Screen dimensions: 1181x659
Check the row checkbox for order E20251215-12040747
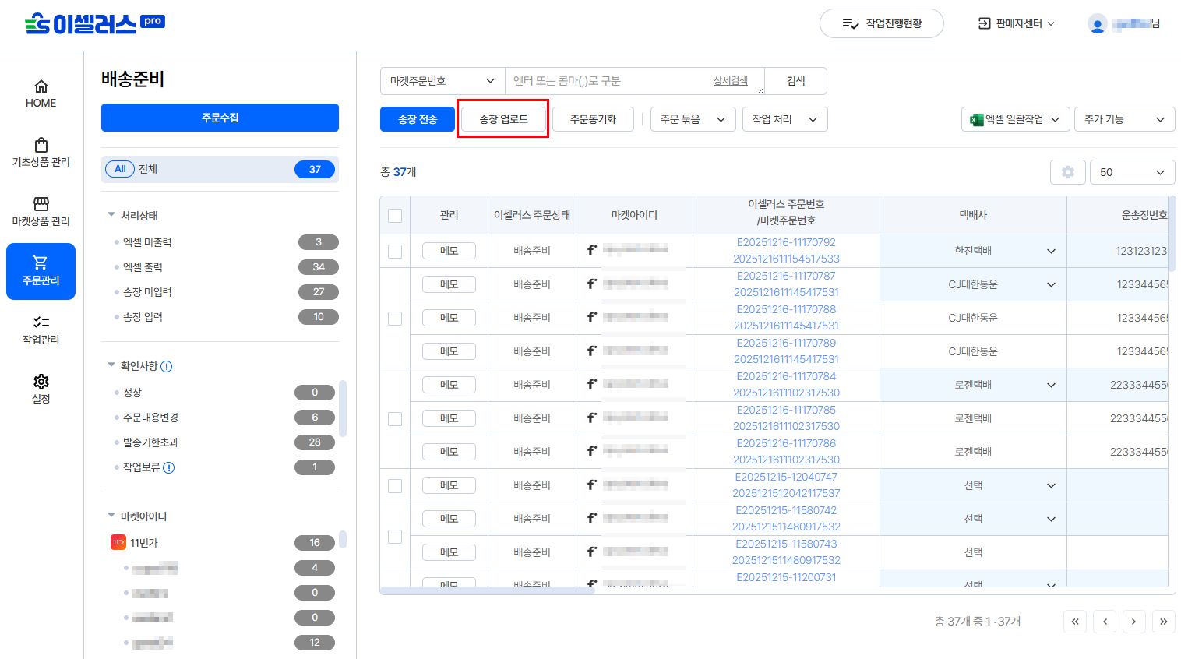[x=395, y=486]
